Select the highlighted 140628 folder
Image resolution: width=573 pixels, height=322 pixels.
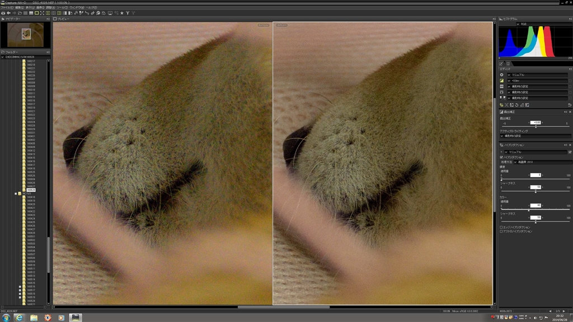[x=31, y=190]
